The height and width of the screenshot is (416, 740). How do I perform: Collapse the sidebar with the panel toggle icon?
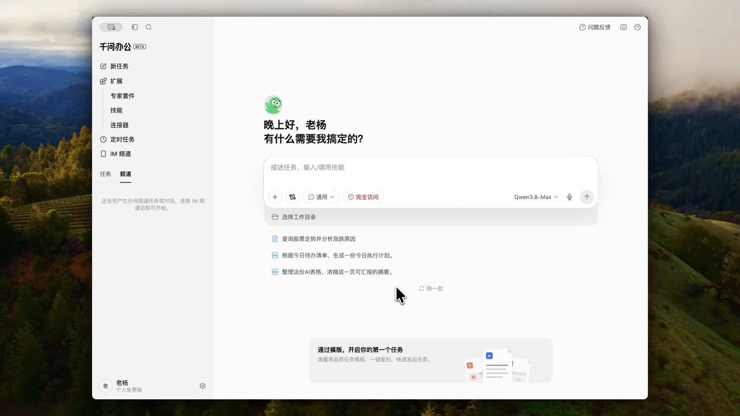134,27
